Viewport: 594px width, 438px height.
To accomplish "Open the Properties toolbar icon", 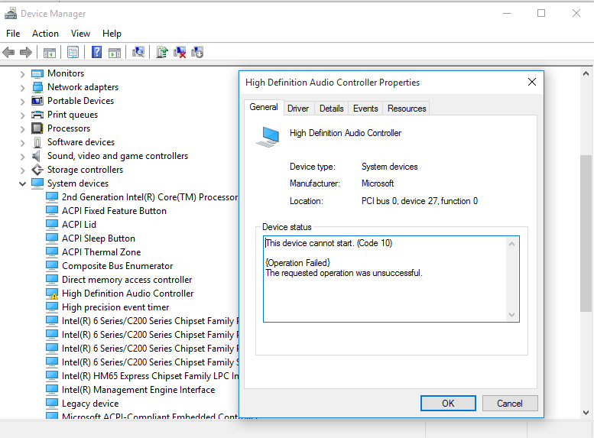I will tap(73, 52).
